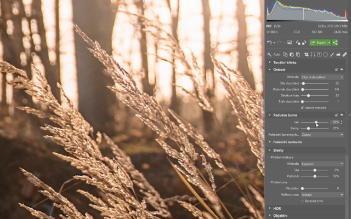Open the undo history dropdown arrow

(x=274, y=43)
